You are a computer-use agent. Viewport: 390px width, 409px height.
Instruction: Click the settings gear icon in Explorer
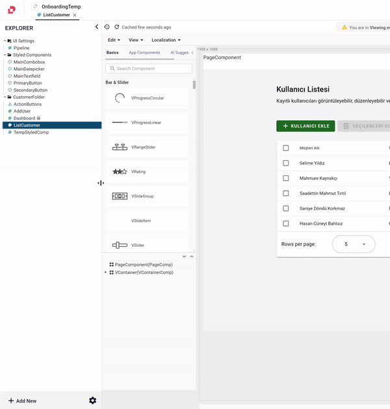tap(93, 401)
